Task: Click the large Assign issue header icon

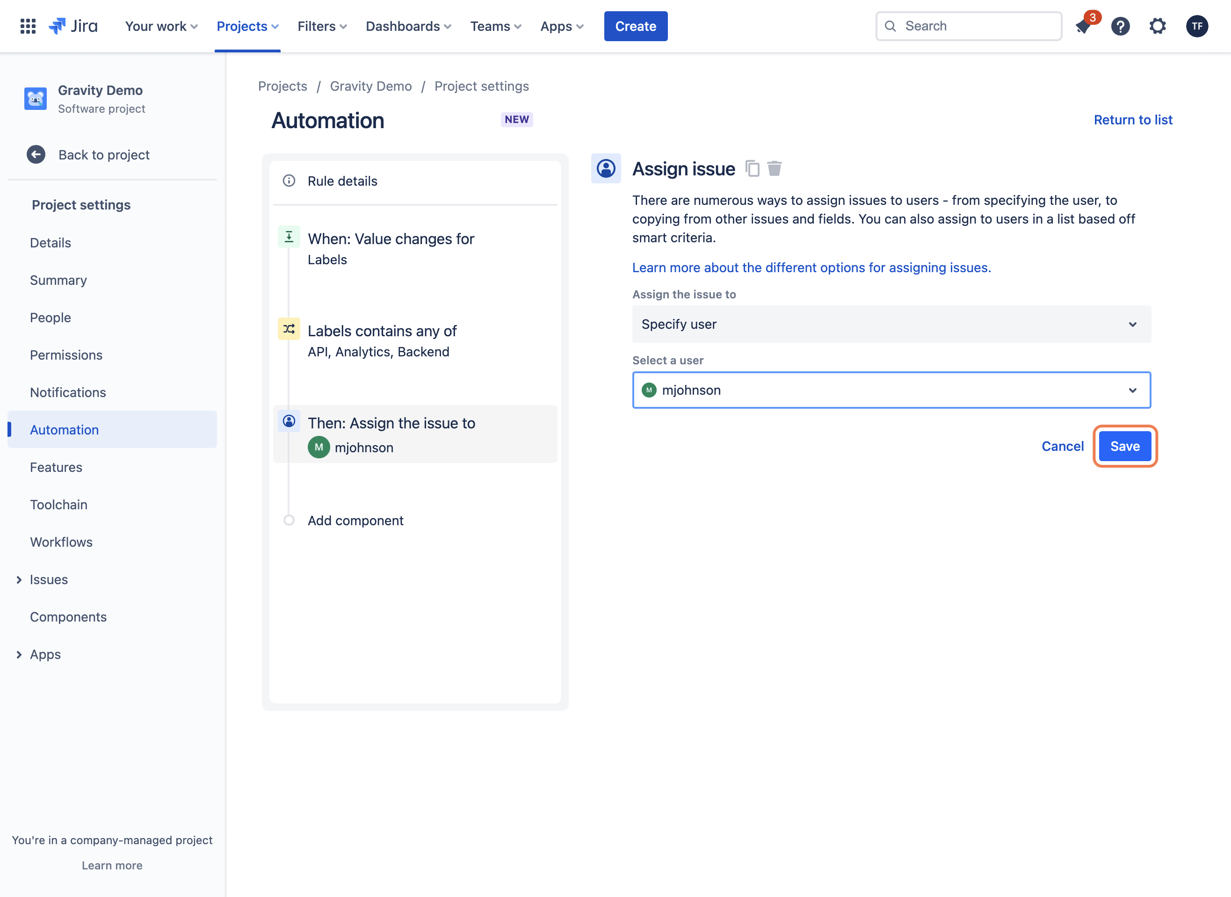Action: [x=606, y=168]
